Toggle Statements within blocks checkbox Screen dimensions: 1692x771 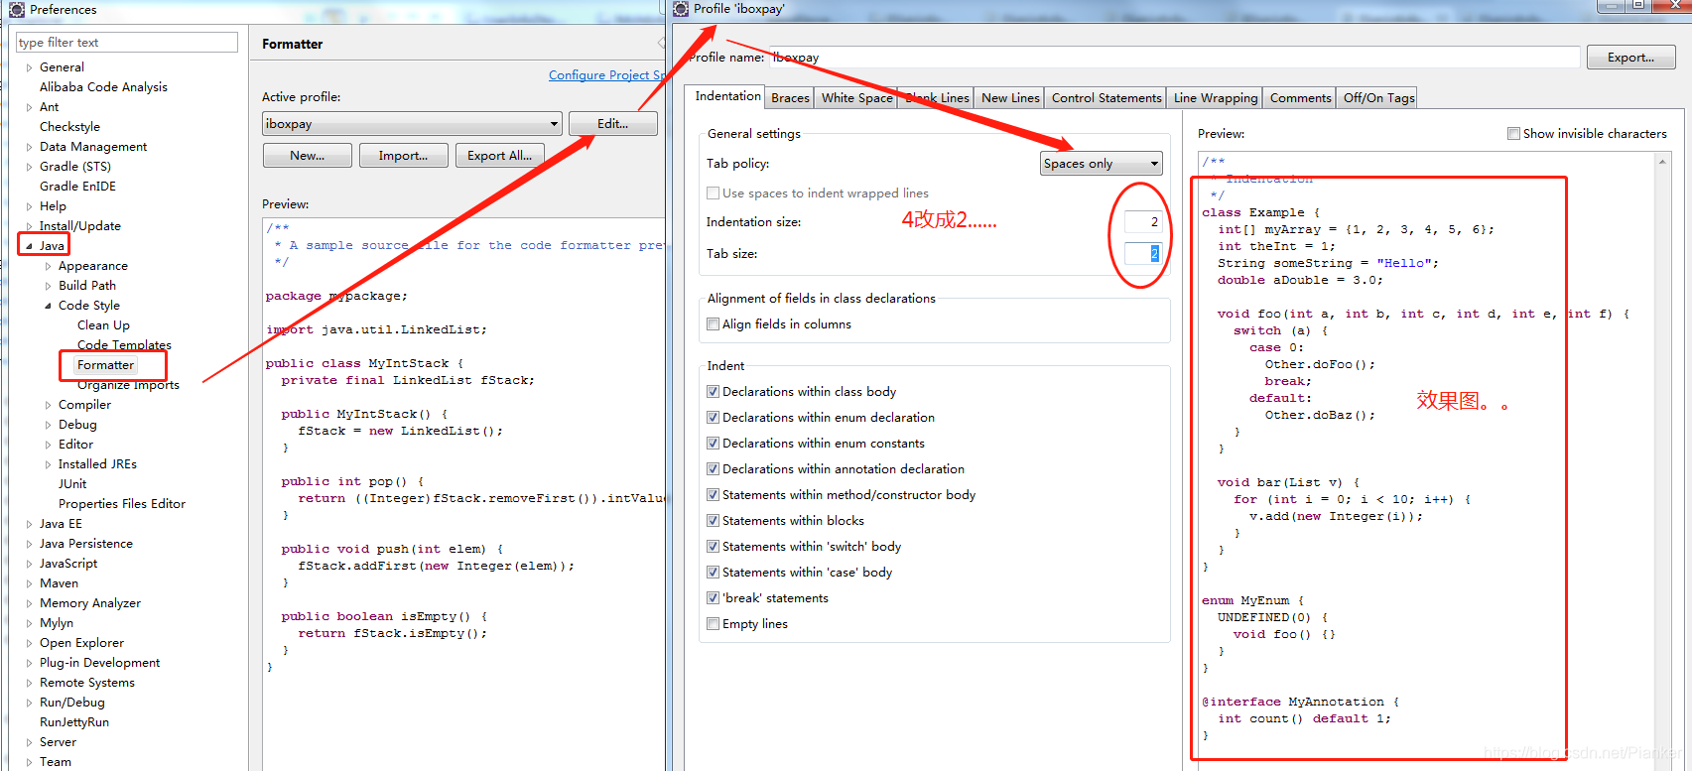(713, 521)
